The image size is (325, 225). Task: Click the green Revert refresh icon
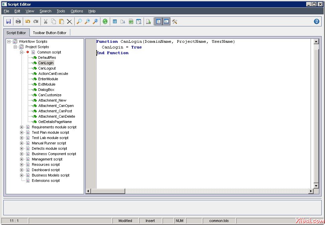pos(105,21)
